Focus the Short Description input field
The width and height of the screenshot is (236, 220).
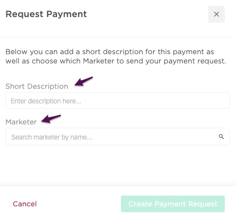(x=118, y=100)
